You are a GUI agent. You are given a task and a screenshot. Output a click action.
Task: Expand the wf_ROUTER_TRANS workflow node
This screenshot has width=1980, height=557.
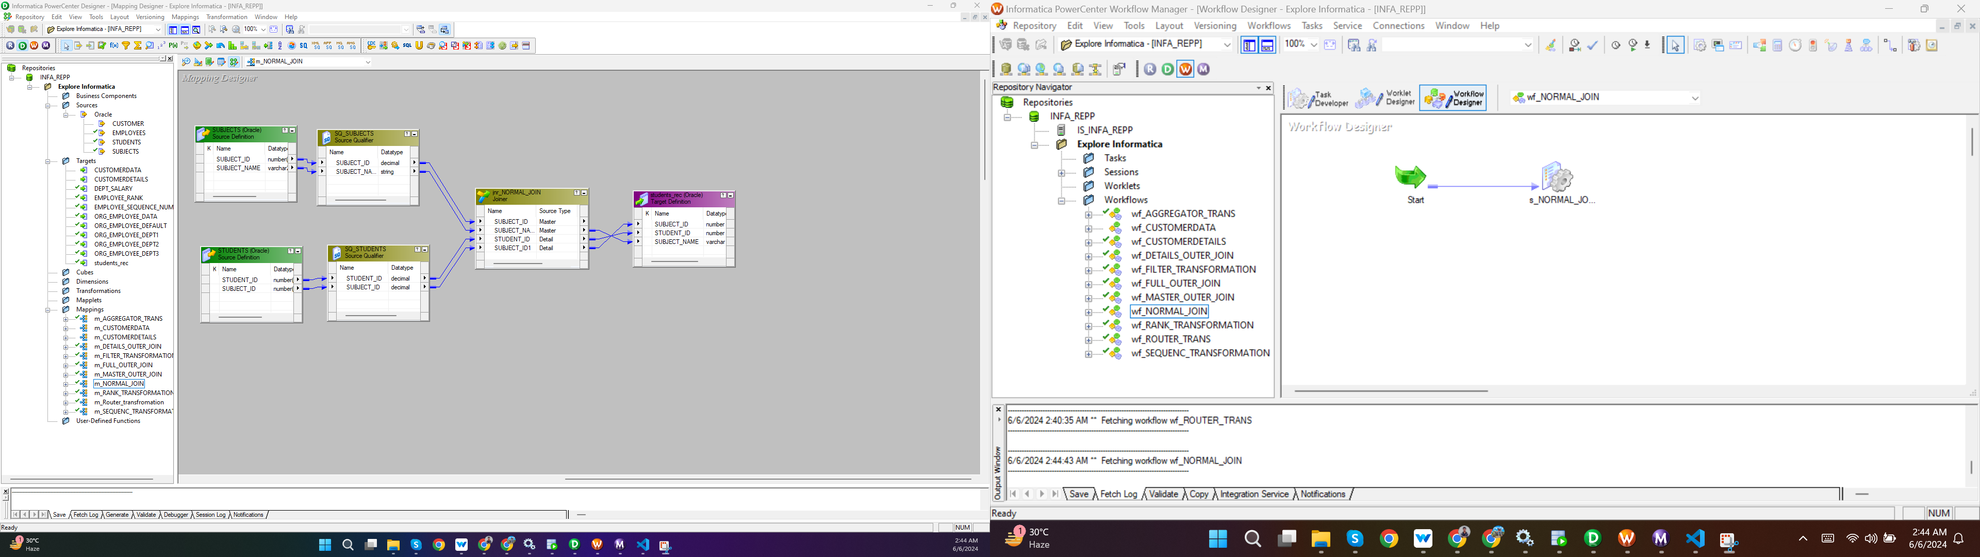pyautogui.click(x=1087, y=340)
